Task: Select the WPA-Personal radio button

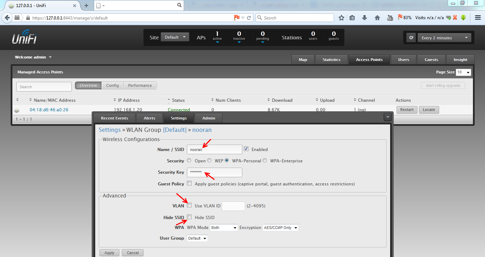Action: [x=227, y=161]
